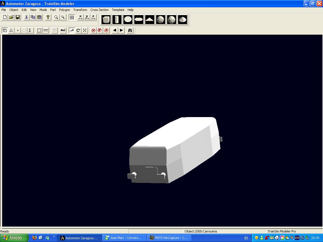Switch to MSTS WinCapture taskbar window
Viewport: 323px width, 242px height.
point(169,238)
